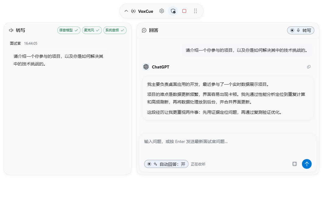Click the speaker icon beside 转写 title
Screen dimensions: 323x202
click(11, 30)
